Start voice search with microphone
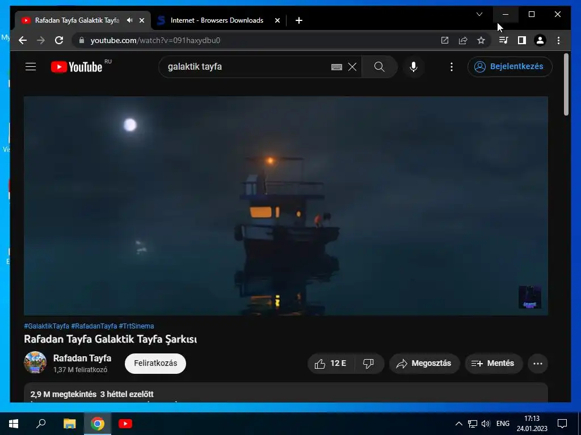Screen dimensions: 581x435 tap(414, 67)
